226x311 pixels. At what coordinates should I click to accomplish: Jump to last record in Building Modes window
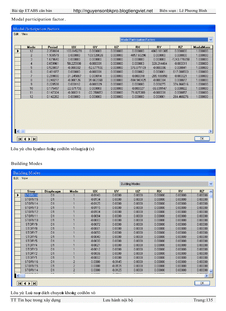[x=35, y=283]
